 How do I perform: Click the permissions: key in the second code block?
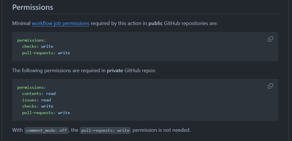pyautogui.click(x=31, y=87)
